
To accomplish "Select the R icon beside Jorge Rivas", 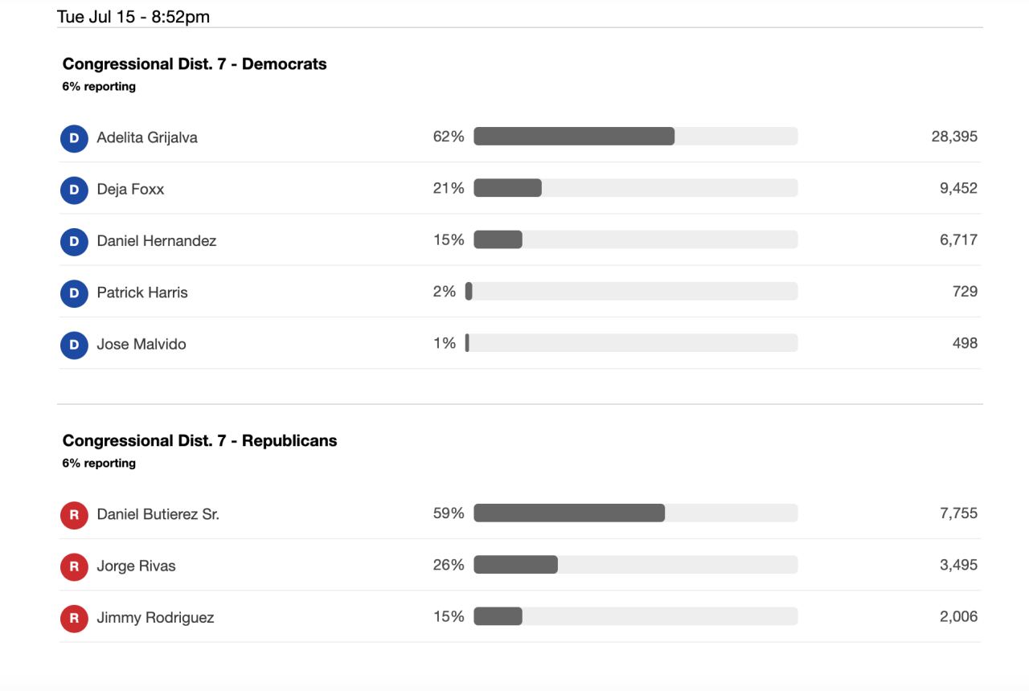I will click(74, 566).
